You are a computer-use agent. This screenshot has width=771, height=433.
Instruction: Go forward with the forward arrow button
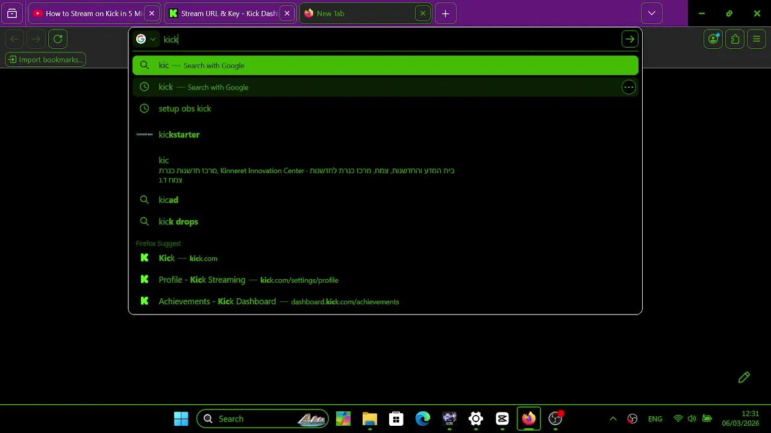click(37, 39)
